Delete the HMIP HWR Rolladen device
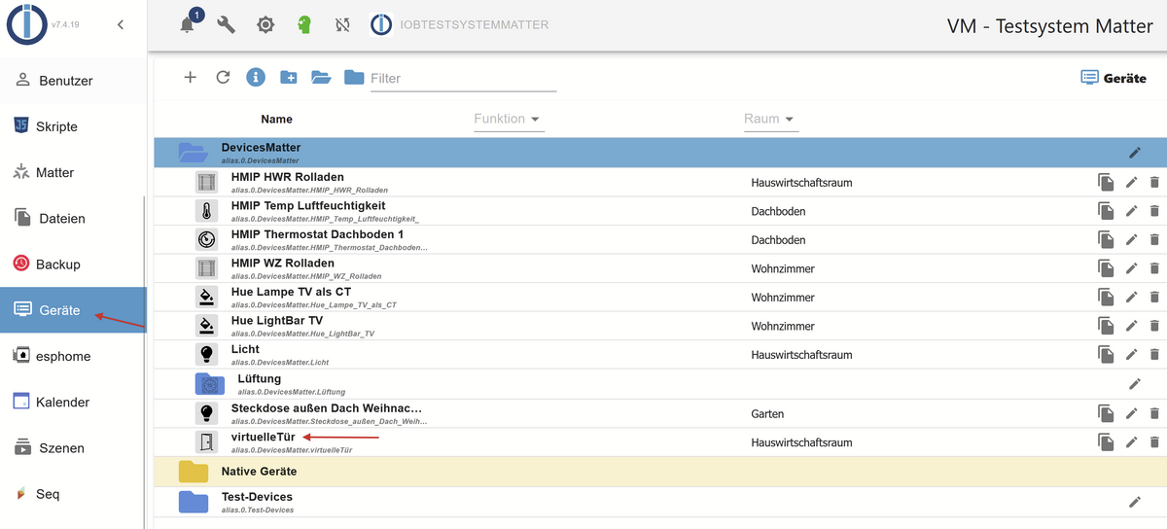Screen dimensions: 1167x529 [1154, 182]
